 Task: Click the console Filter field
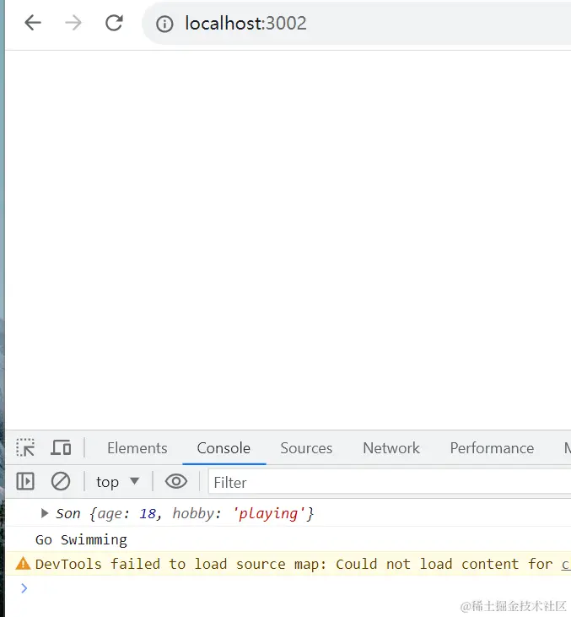(390, 482)
